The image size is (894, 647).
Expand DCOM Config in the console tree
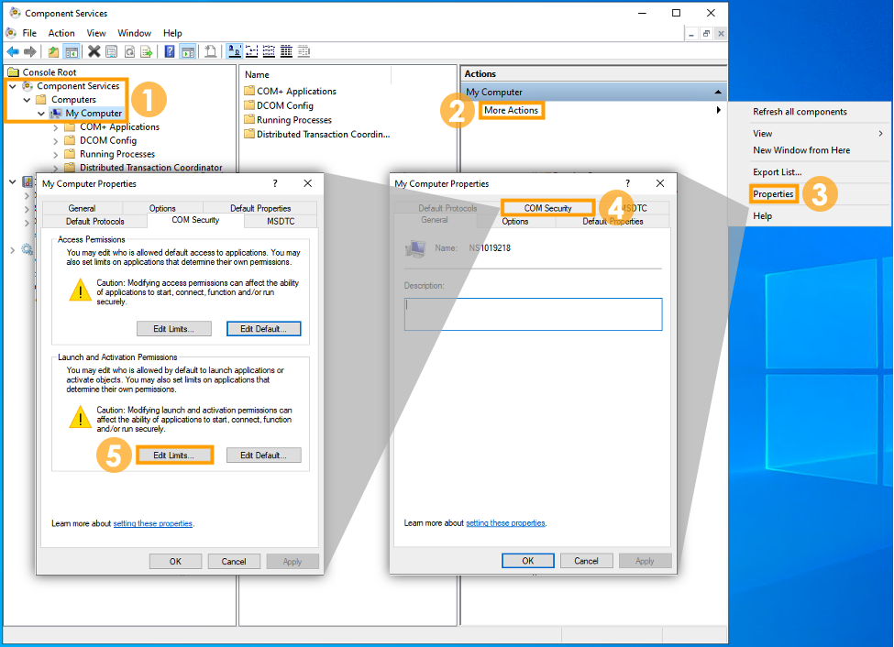[x=55, y=141]
